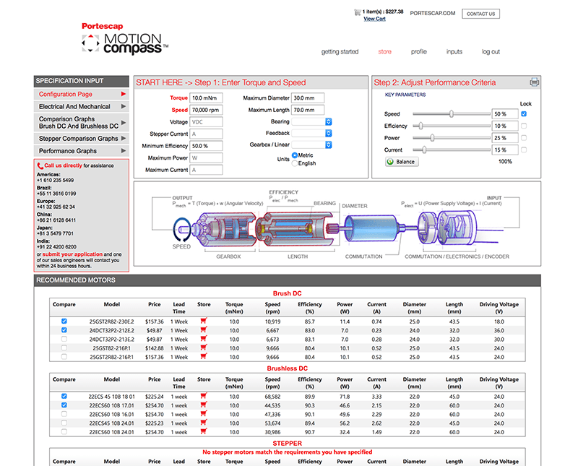
Task: Click the CONTACT US button
Action: pos(480,14)
